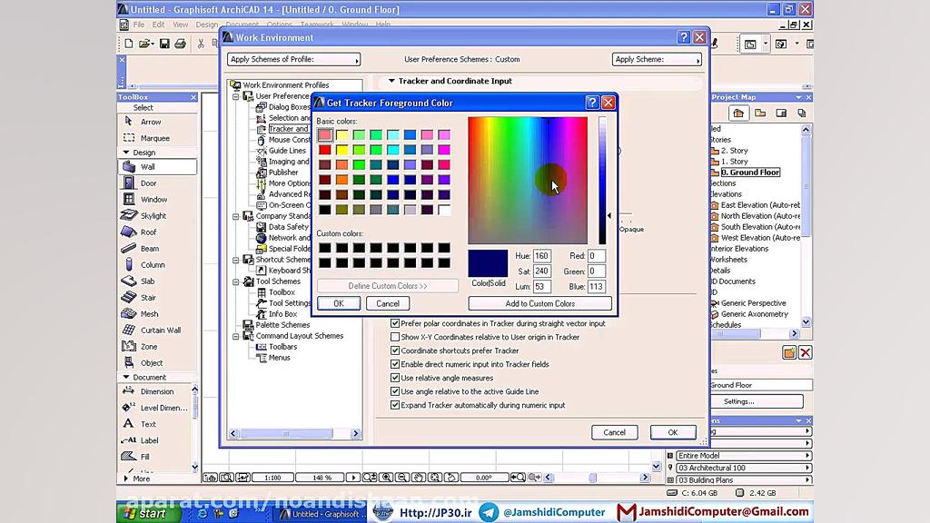This screenshot has width=930, height=523.
Task: Open the Entire Model dropdown
Action: click(x=743, y=456)
